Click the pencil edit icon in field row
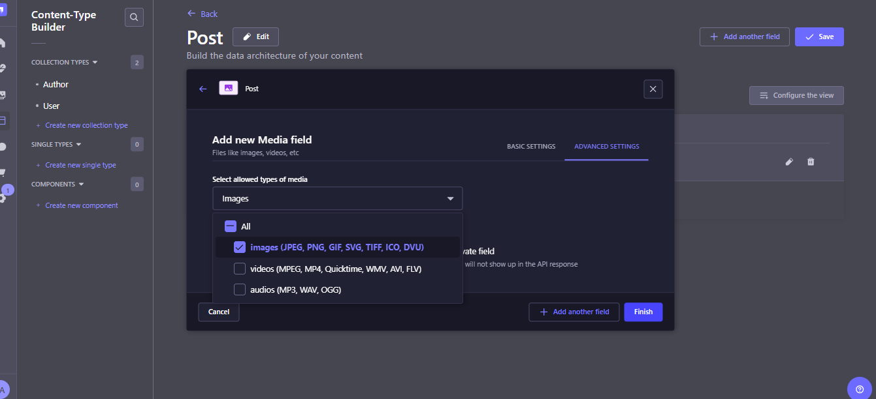The width and height of the screenshot is (876, 399). pos(789,162)
